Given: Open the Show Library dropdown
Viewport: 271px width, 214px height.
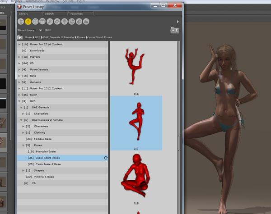Looking at the screenshot, I should [40, 30].
